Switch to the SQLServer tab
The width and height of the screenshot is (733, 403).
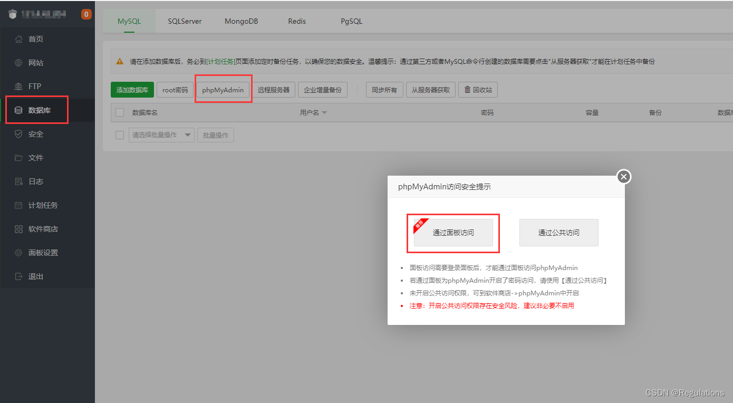click(185, 22)
